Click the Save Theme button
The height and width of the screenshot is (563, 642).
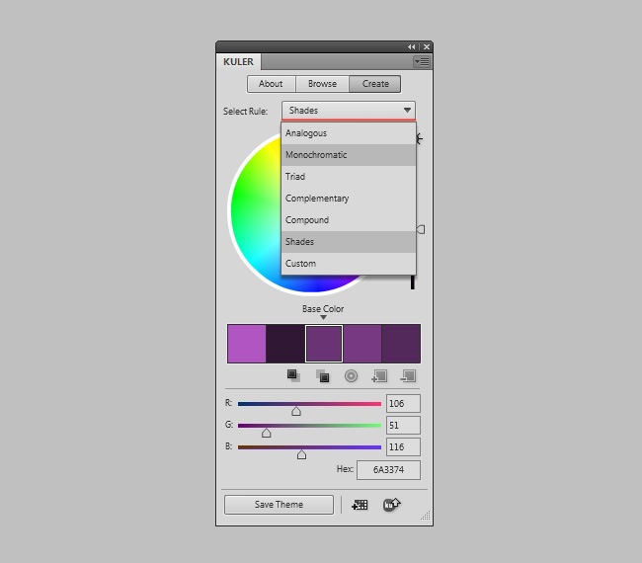(x=279, y=505)
